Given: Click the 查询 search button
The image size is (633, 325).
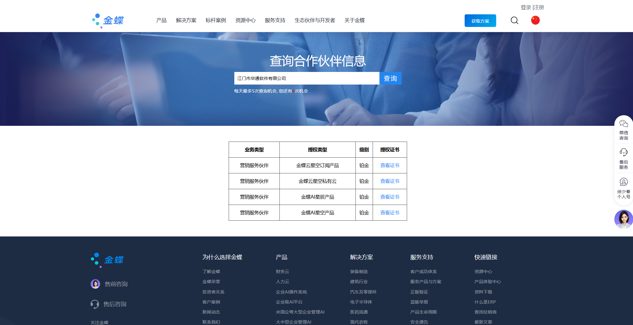Looking at the screenshot, I should [390, 78].
